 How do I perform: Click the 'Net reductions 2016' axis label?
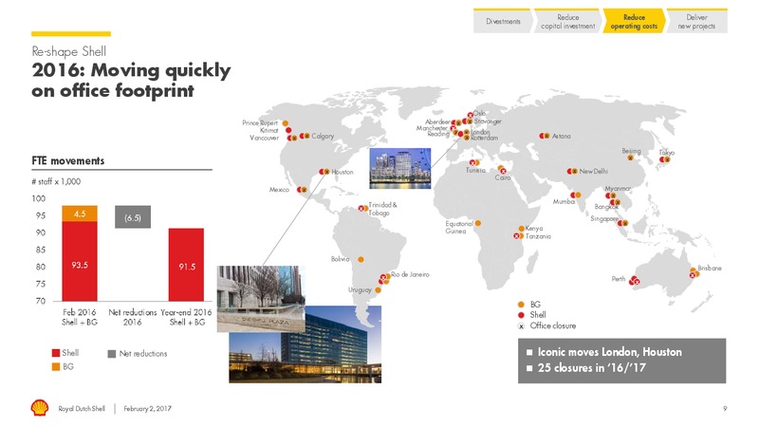[x=132, y=317]
